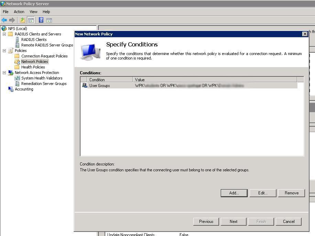Click the User Groups condition icon
Screen dimensions: 315x236
[85, 85]
